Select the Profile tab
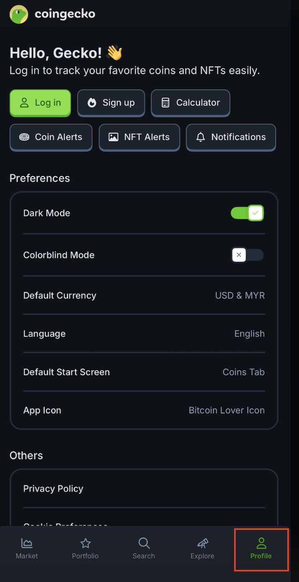The height and width of the screenshot is (582, 299). point(261,549)
